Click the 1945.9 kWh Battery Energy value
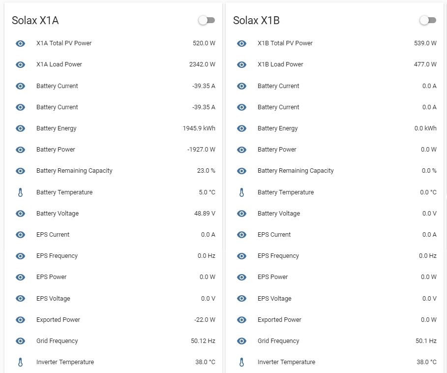The image size is (447, 373). coord(199,128)
